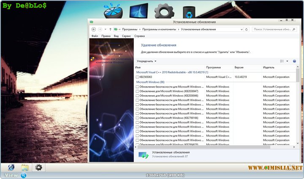The width and height of the screenshot is (304, 179).
Task: Click the refresh icon in address bar
Action: tap(247, 29)
